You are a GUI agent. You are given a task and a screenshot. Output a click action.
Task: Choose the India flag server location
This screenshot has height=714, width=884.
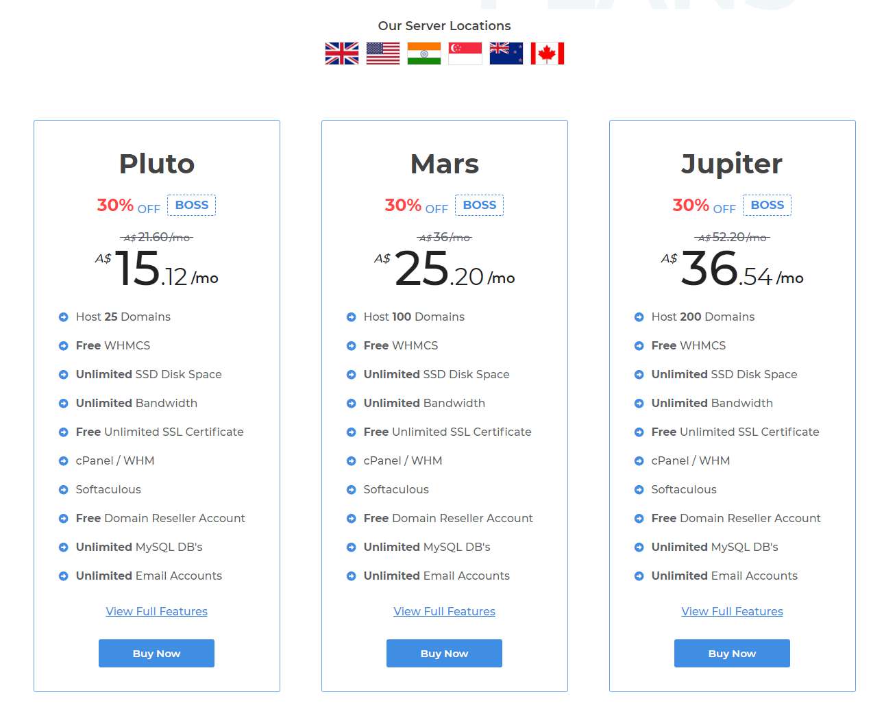pos(423,53)
